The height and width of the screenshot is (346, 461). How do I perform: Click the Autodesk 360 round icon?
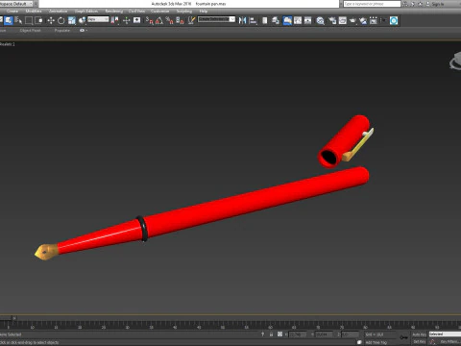click(394, 21)
